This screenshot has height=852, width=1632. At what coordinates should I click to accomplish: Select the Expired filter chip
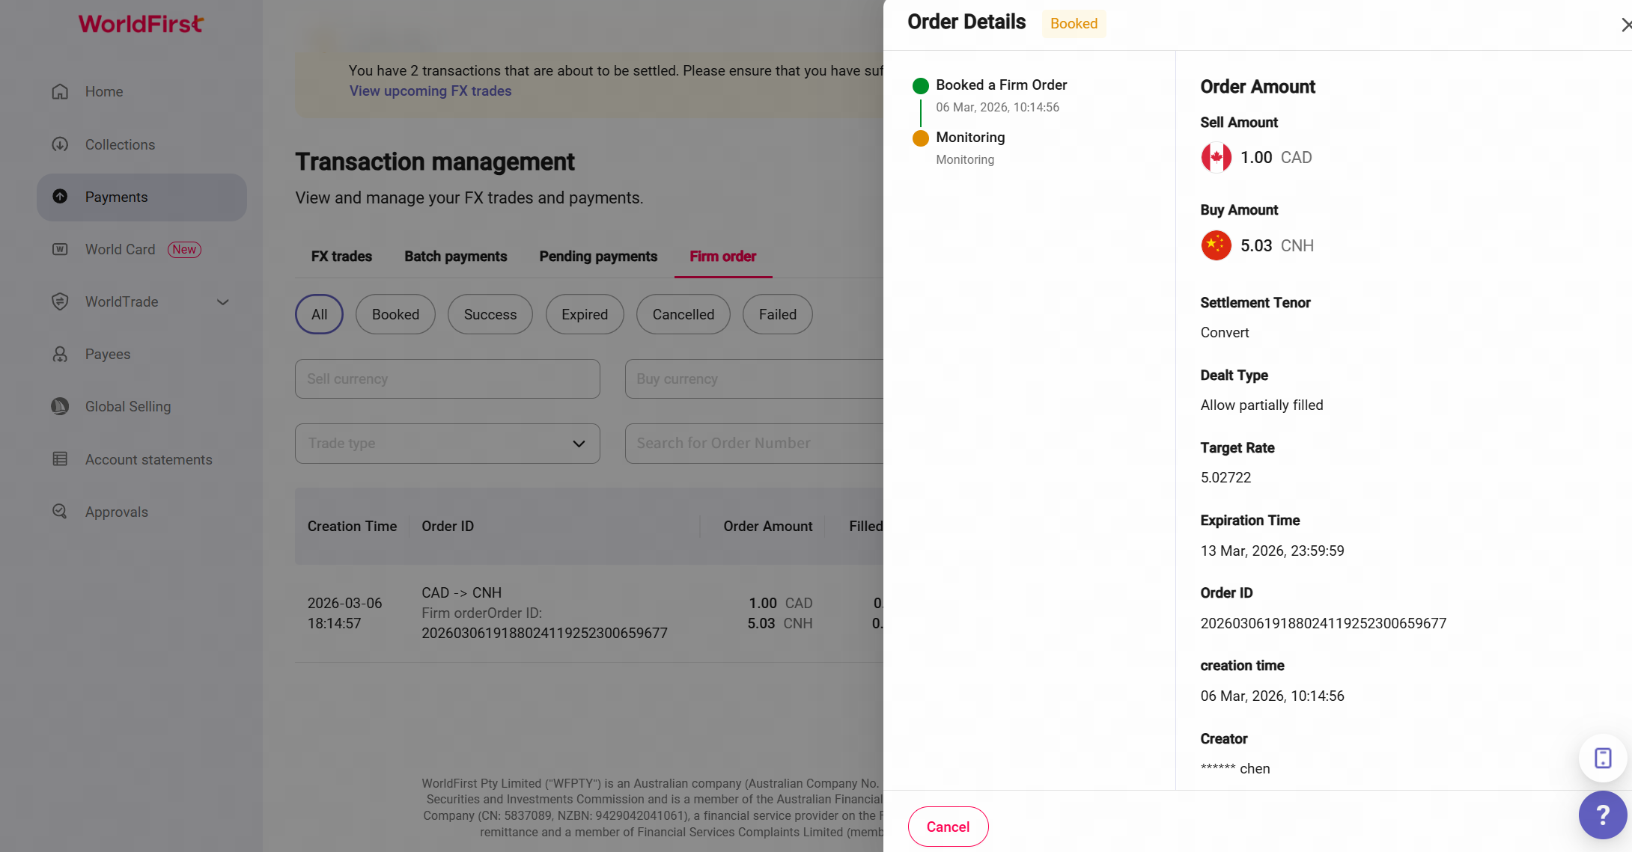pyautogui.click(x=584, y=314)
